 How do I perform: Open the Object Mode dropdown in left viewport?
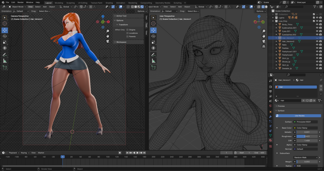[x=17, y=6]
